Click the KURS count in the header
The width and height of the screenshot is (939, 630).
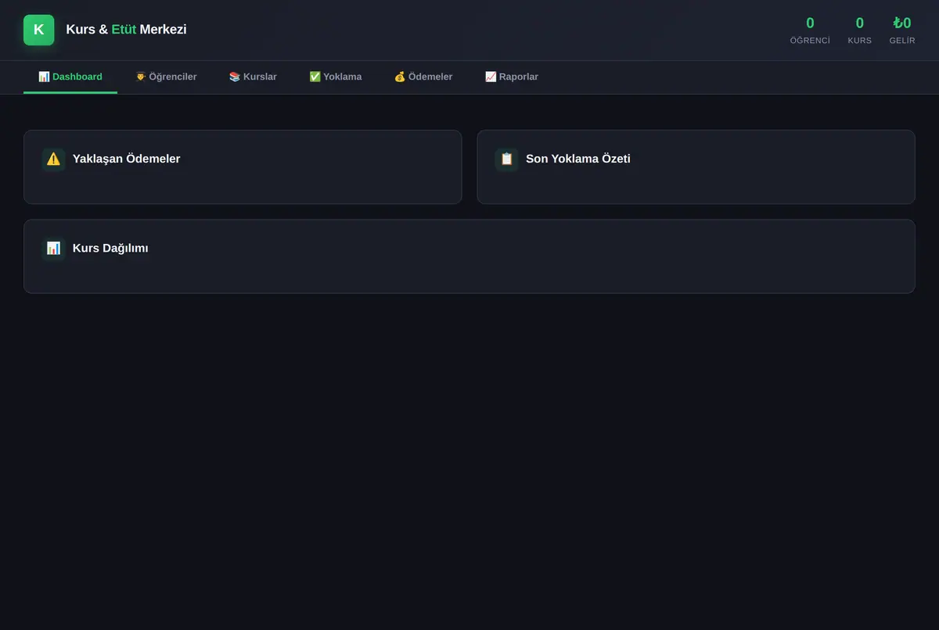(x=859, y=23)
